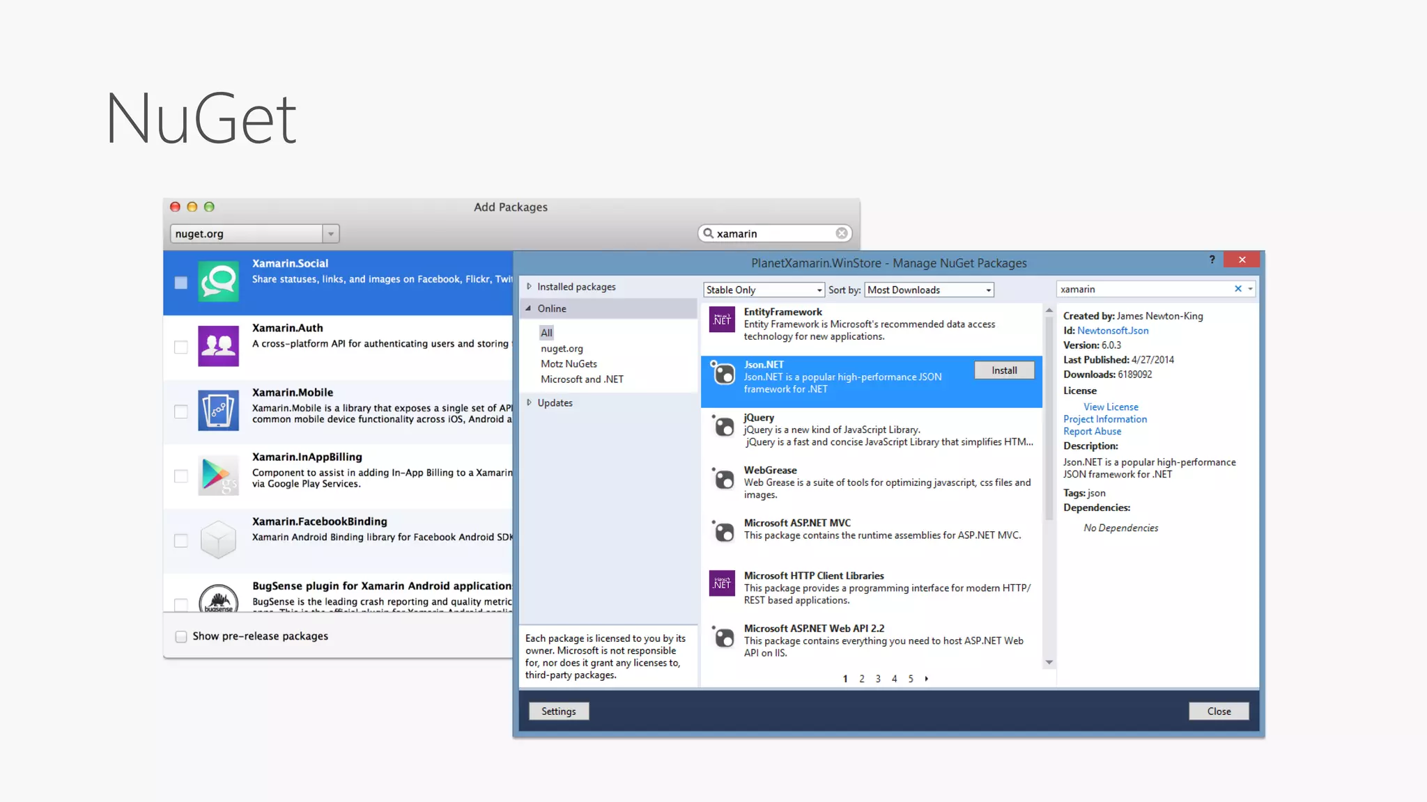Click the Xamarin.Social package icon
This screenshot has height=802, width=1427.
(218, 282)
